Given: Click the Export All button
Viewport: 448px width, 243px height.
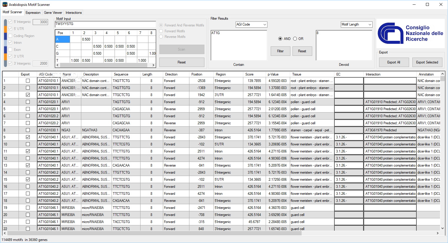Looking at the screenshot, I should (394, 62).
